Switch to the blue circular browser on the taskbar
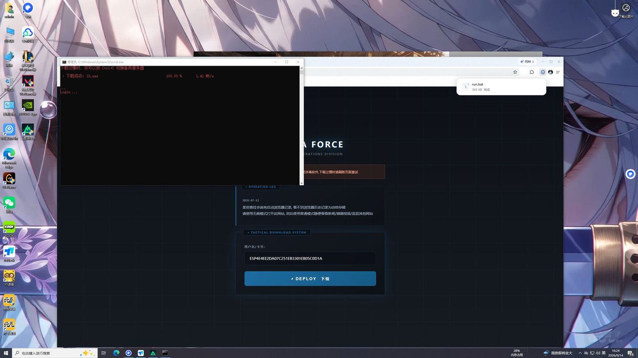 coord(129,353)
